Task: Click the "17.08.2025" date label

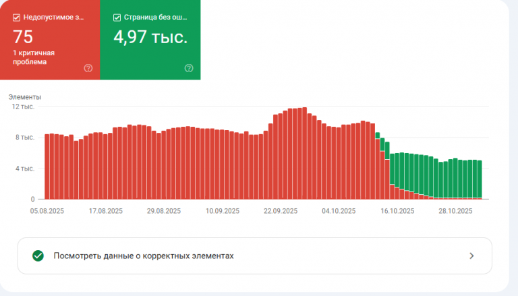Action: coord(106,211)
